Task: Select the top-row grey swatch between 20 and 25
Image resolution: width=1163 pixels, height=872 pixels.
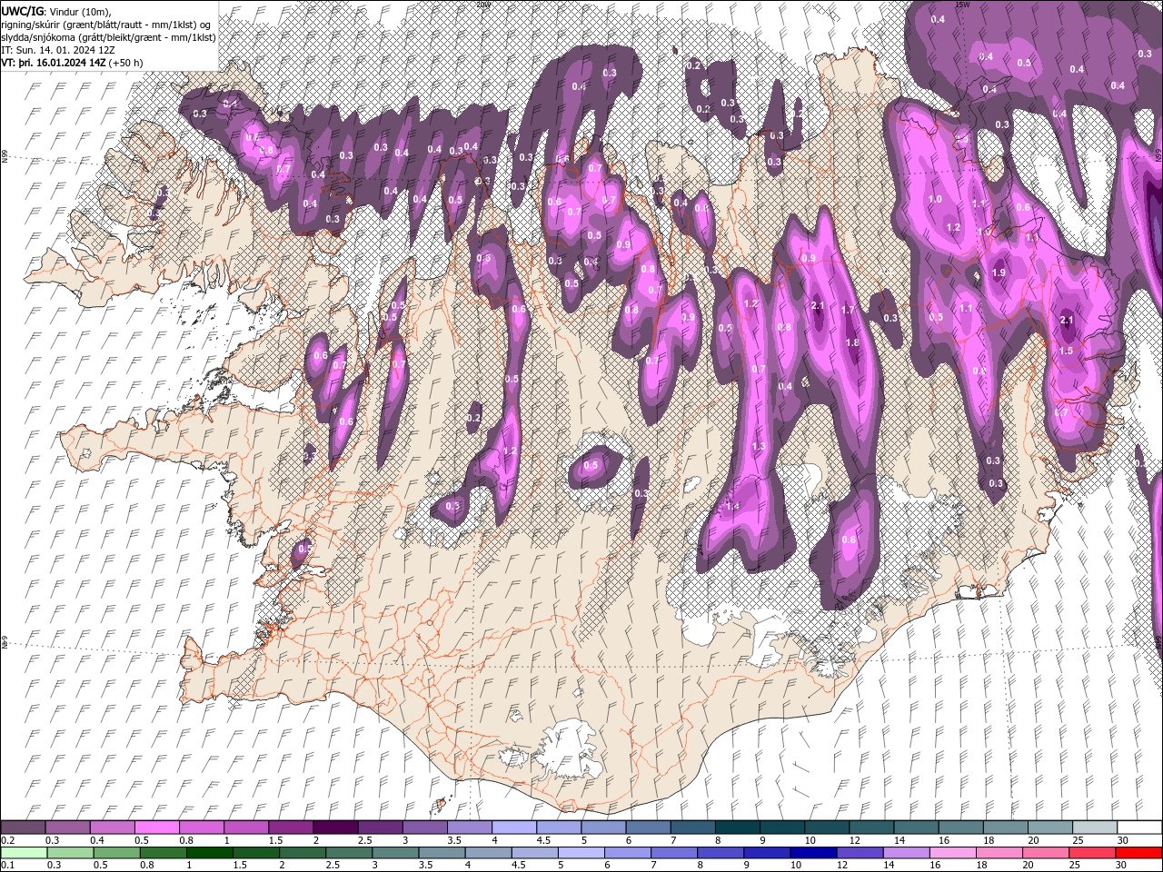Action: click(1050, 827)
